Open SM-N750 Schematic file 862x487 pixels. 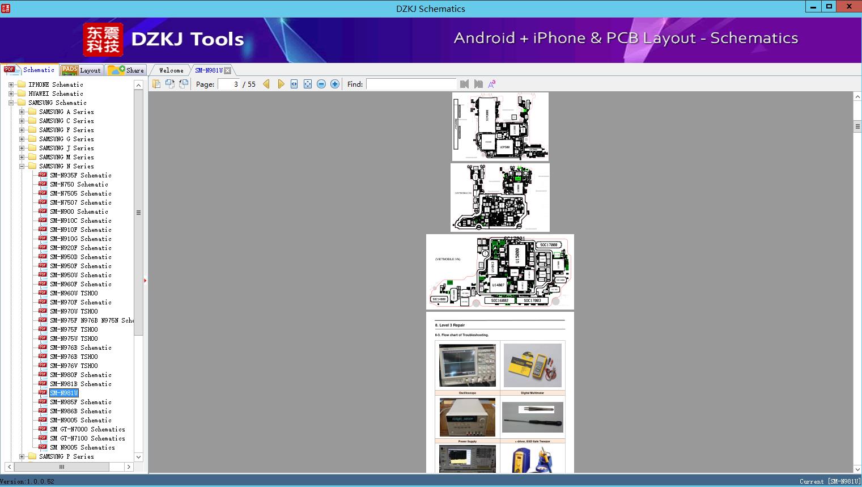(79, 184)
